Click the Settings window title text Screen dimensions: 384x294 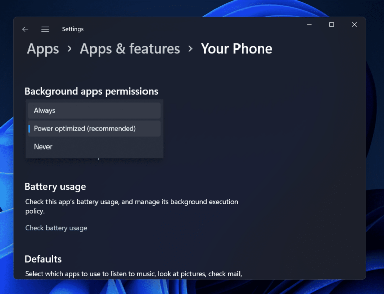(x=73, y=29)
